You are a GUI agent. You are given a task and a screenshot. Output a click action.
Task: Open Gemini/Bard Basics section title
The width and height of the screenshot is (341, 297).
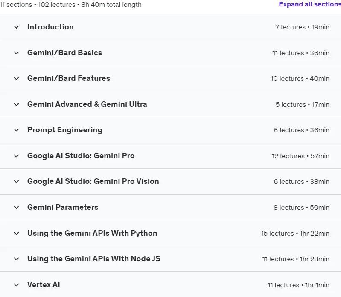(x=64, y=53)
